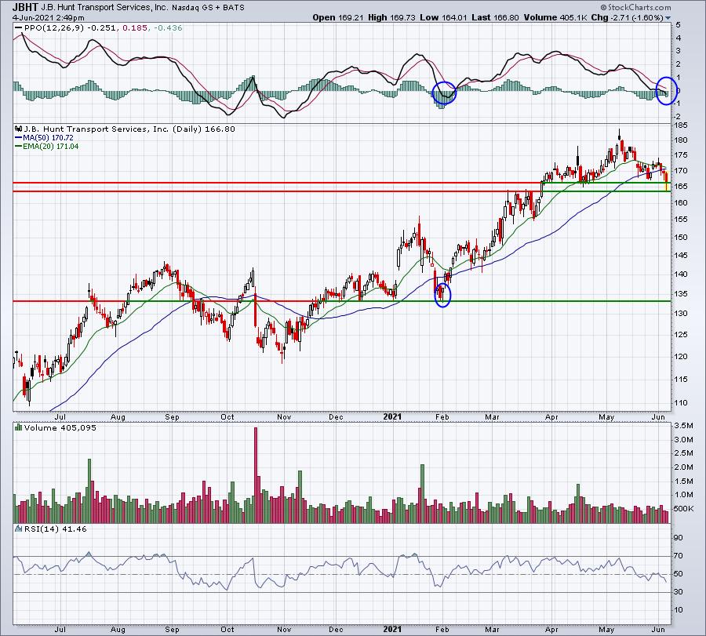Click the upper red resistance line near 166

click(342, 183)
